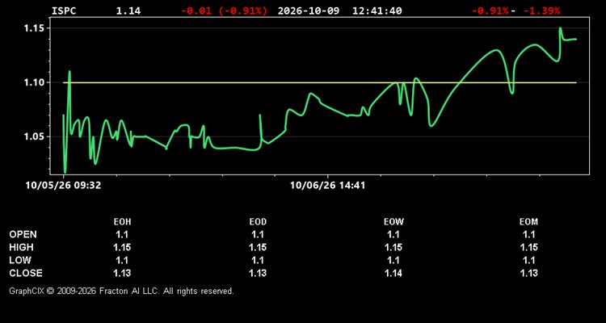Select the EOD column header
This screenshot has height=323, width=606.
point(258,222)
